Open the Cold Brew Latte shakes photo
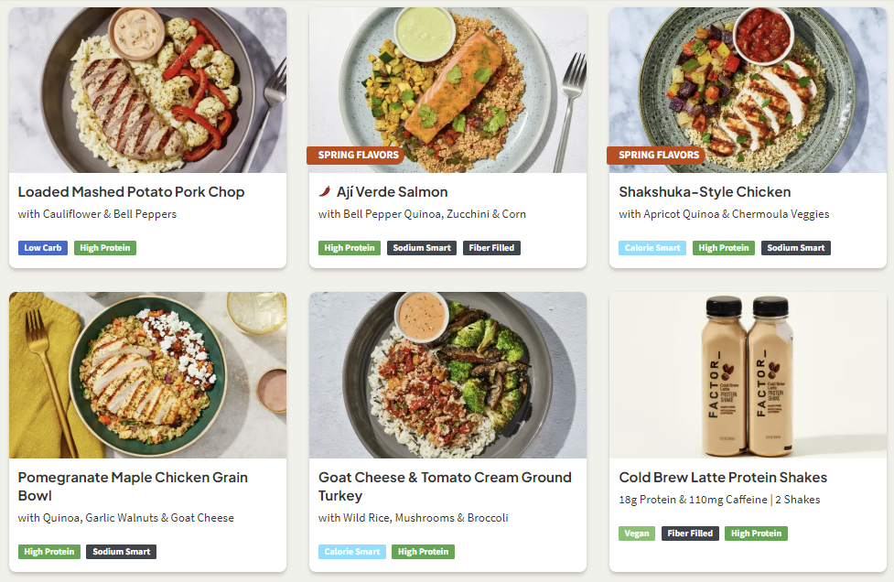894x582 pixels. click(x=748, y=375)
